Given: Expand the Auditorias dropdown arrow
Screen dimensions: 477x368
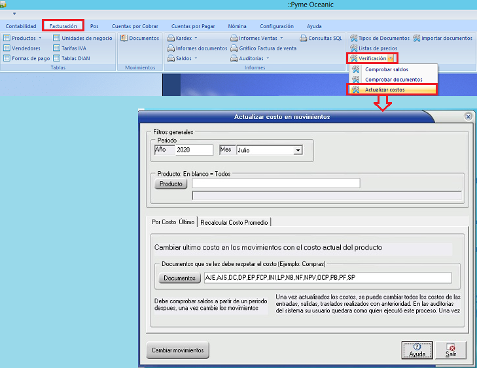Looking at the screenshot, I should (x=268, y=59).
